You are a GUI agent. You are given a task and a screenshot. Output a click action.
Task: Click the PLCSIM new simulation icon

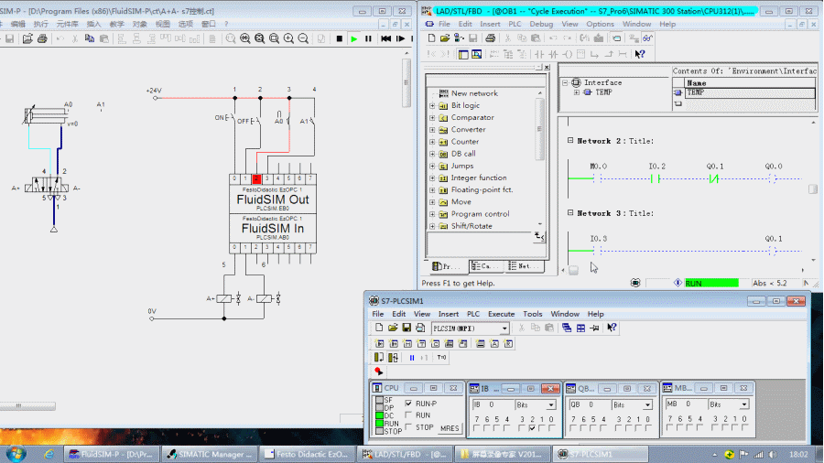[x=379, y=328]
